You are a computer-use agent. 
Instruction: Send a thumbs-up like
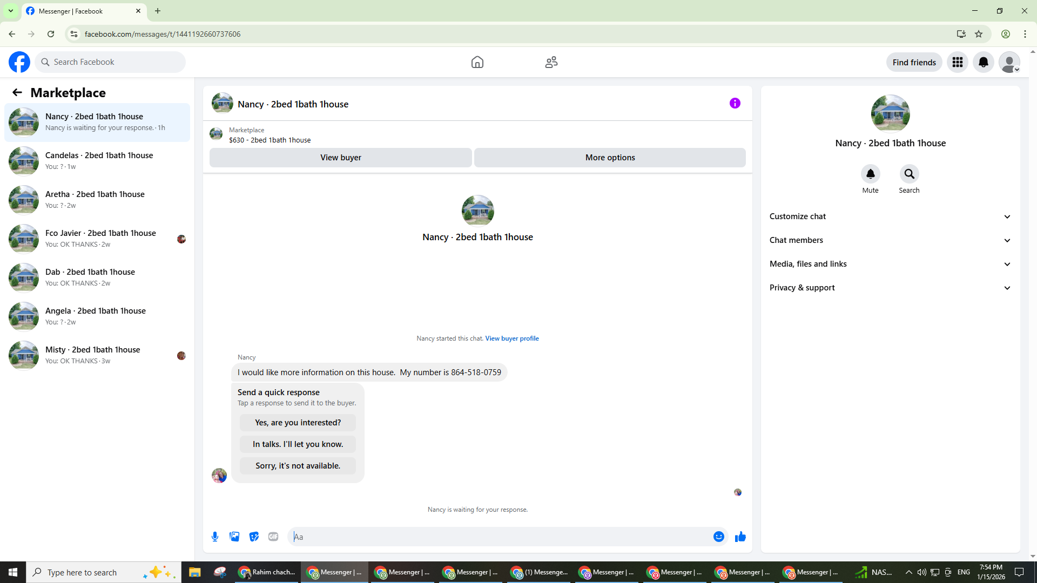(x=740, y=537)
